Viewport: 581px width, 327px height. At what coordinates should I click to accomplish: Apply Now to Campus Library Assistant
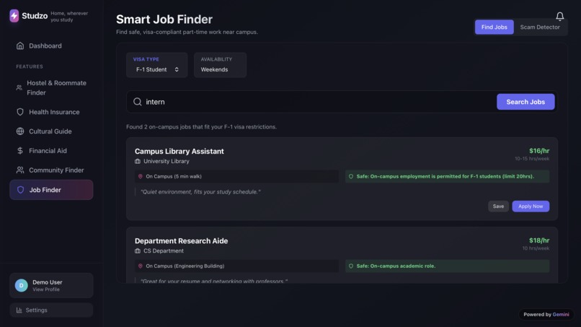(x=531, y=206)
